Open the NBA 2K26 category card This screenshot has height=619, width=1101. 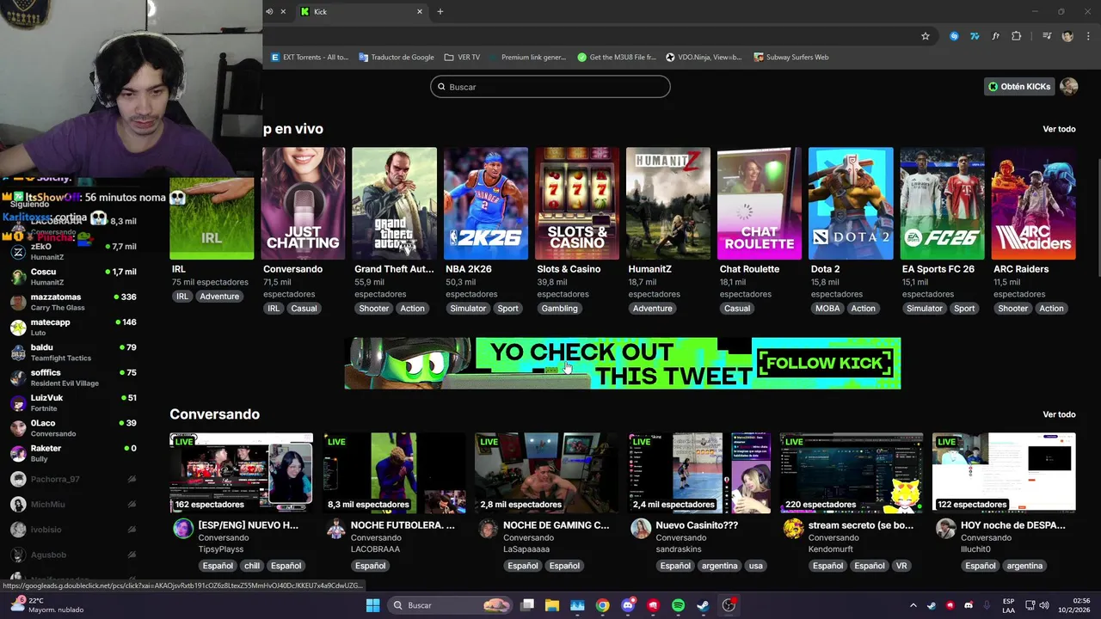tap(486, 204)
